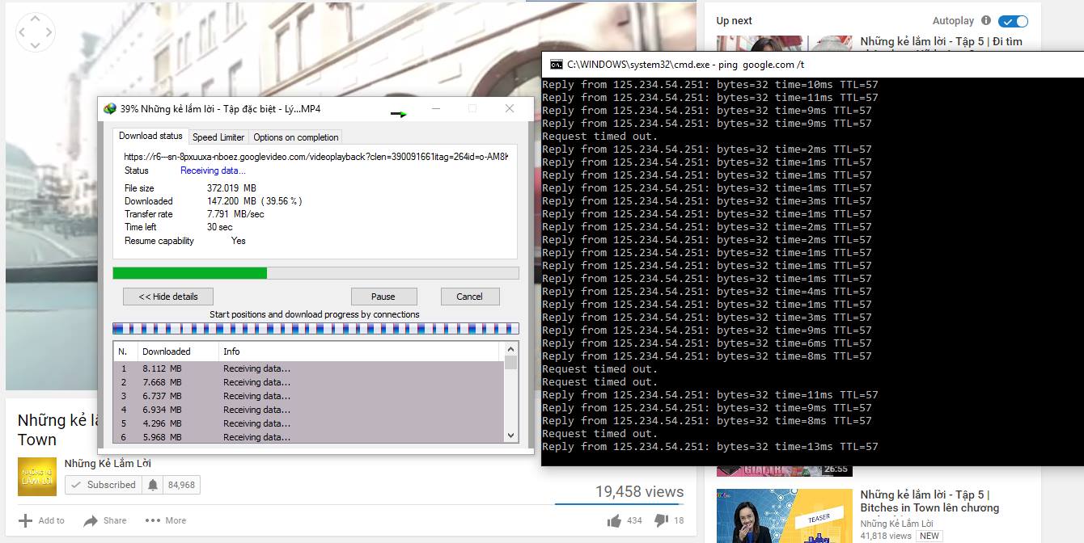Image resolution: width=1084 pixels, height=543 pixels.
Task: Click the Downloaded column header
Action: 179,351
